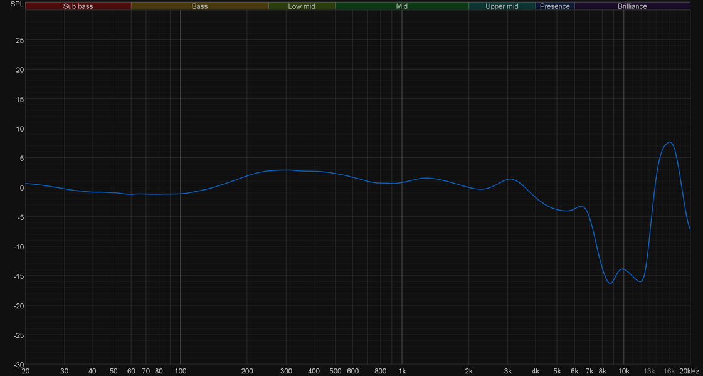Click the -25 dB axis value

click(18, 335)
